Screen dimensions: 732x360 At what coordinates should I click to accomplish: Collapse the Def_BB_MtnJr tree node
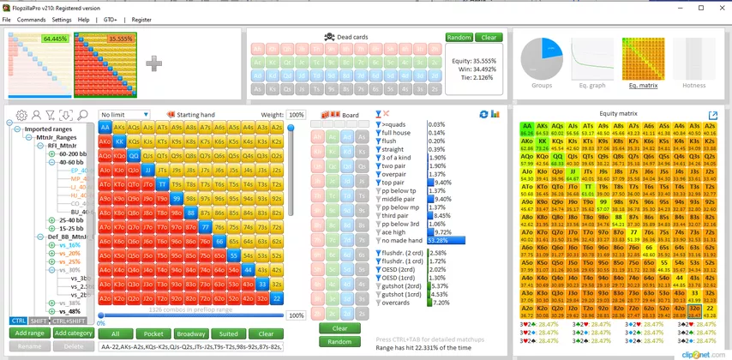click(40, 237)
